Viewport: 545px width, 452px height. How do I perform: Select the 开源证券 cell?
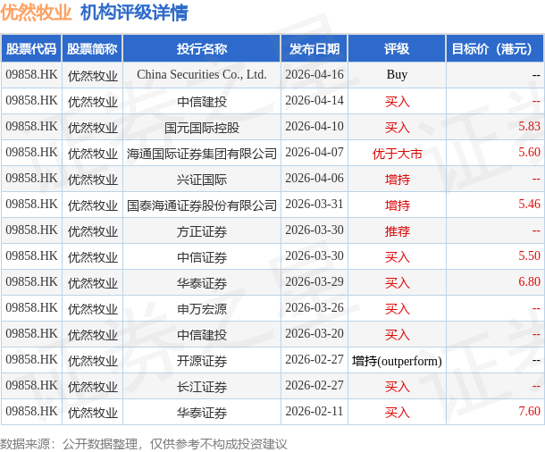click(x=202, y=361)
